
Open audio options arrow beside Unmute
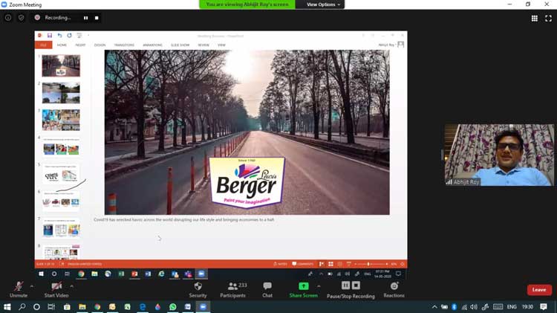click(x=32, y=286)
